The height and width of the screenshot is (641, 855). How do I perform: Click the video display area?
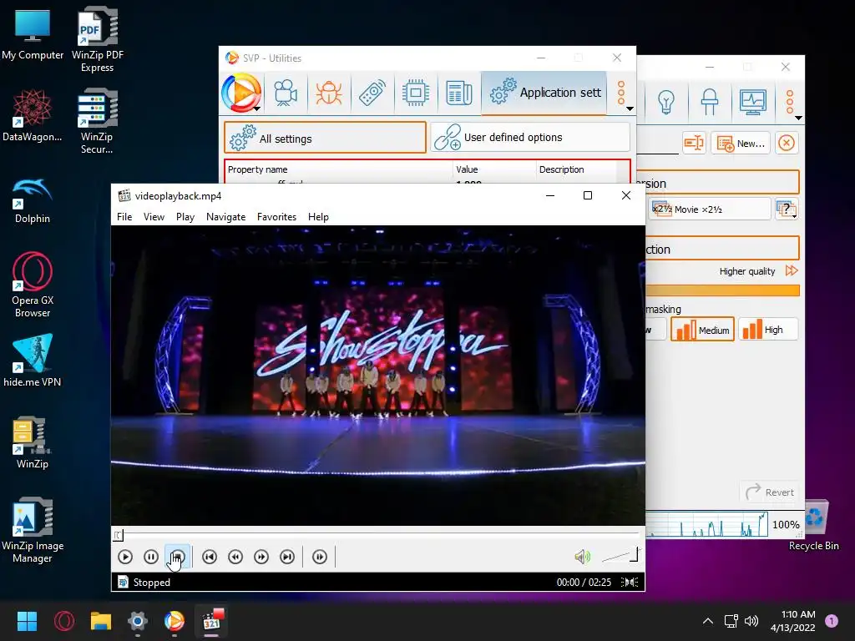point(378,376)
